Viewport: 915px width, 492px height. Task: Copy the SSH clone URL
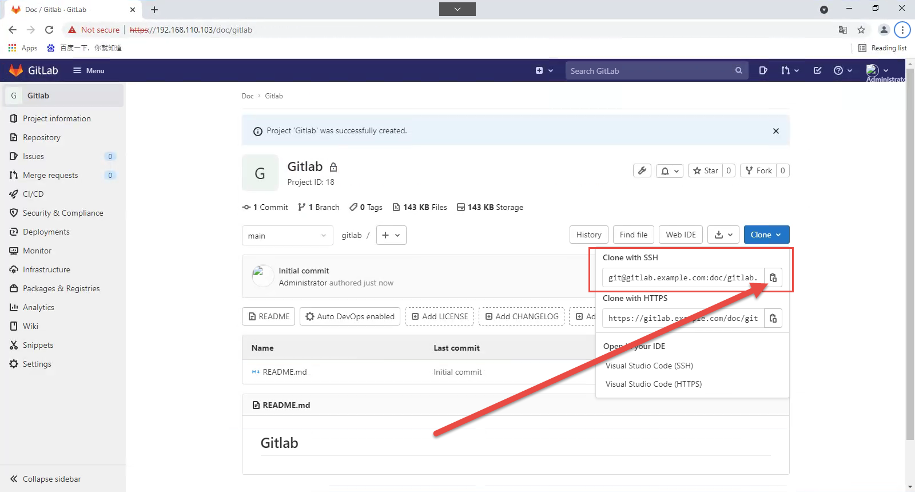[x=773, y=278]
